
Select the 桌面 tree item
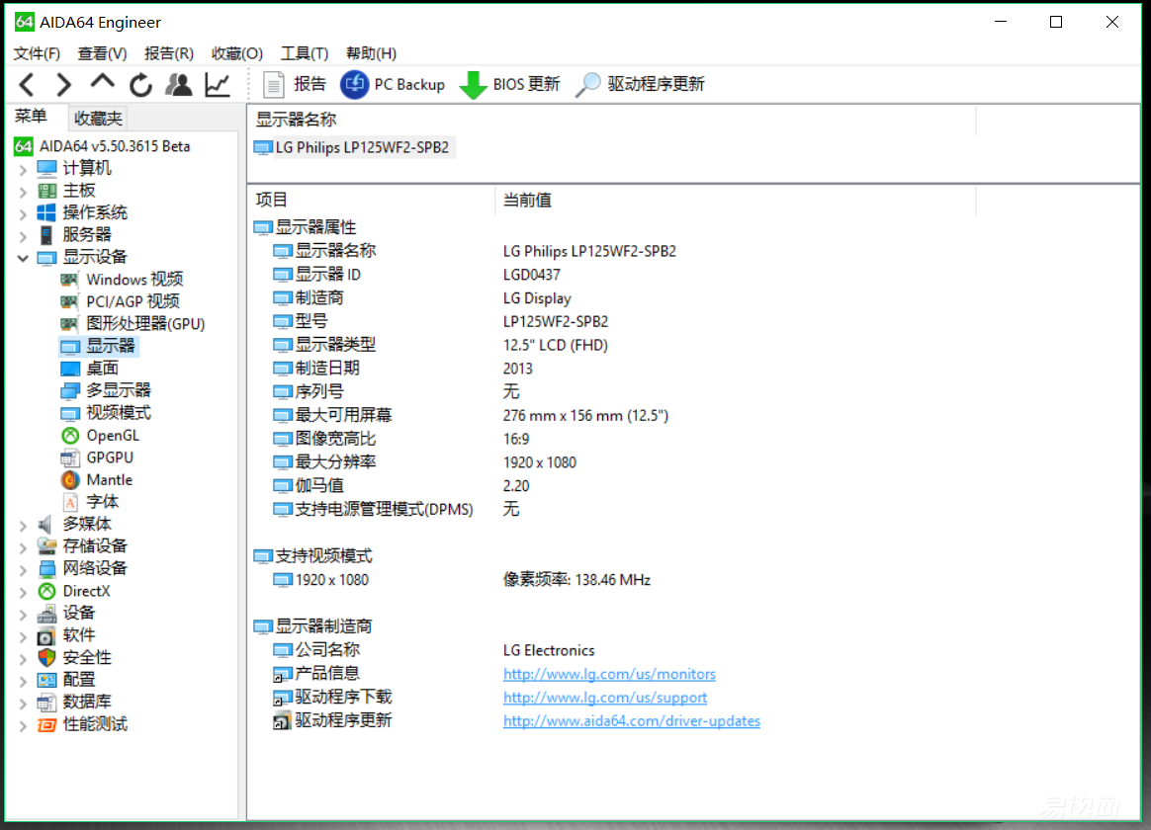pos(90,369)
